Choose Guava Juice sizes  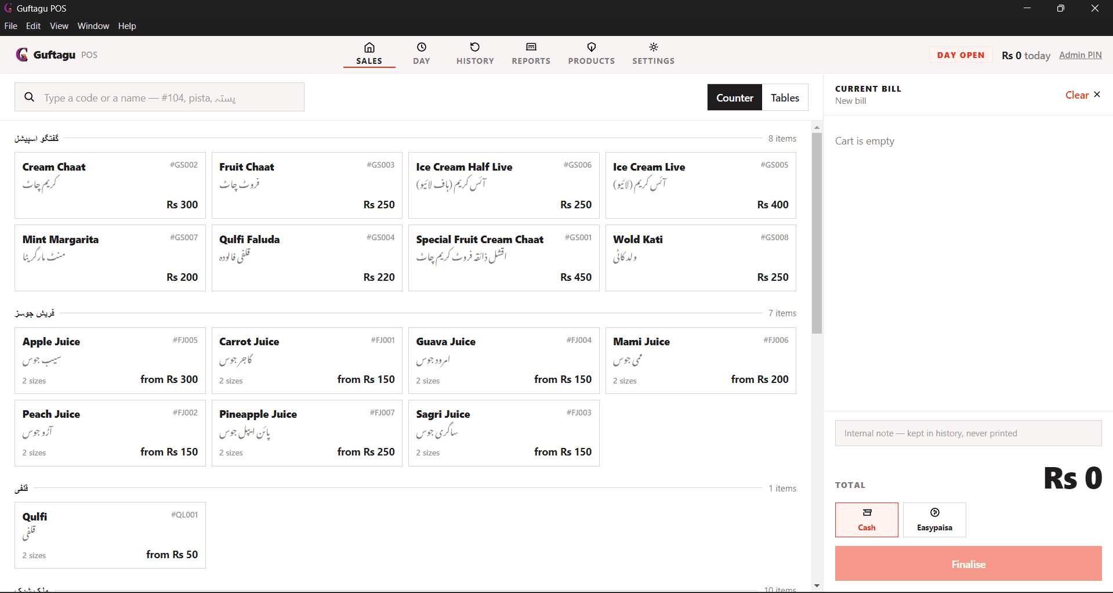coord(504,360)
